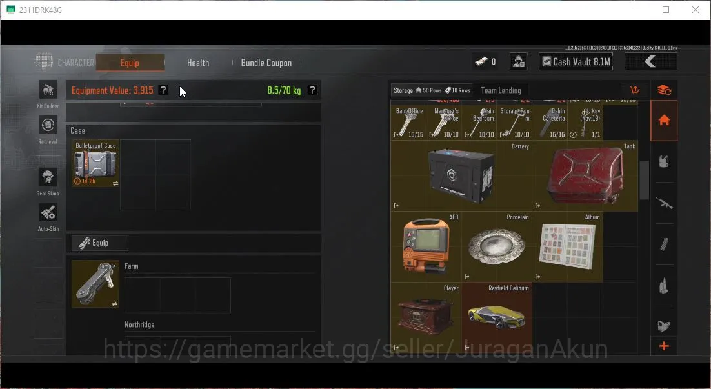Filter storage by ammunition
This screenshot has width=711, height=389.
[665, 286]
